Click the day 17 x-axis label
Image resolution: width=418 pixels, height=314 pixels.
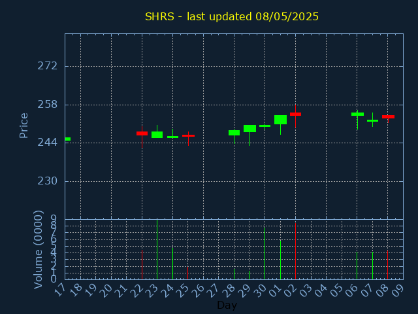tap(61, 290)
